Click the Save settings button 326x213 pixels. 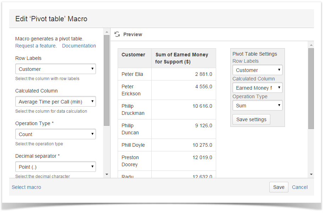[251, 119]
